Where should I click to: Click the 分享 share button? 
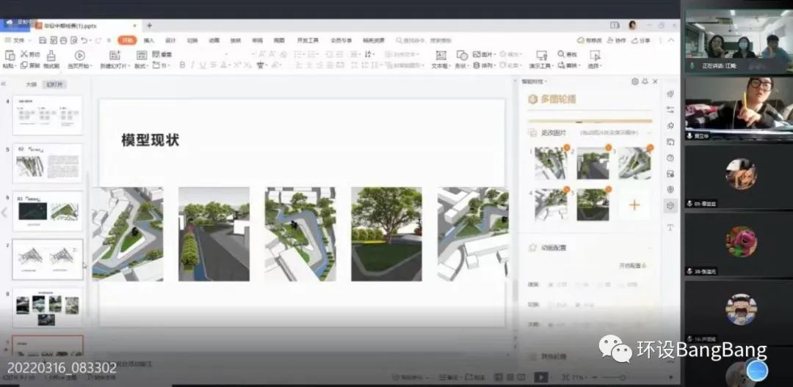click(640, 40)
